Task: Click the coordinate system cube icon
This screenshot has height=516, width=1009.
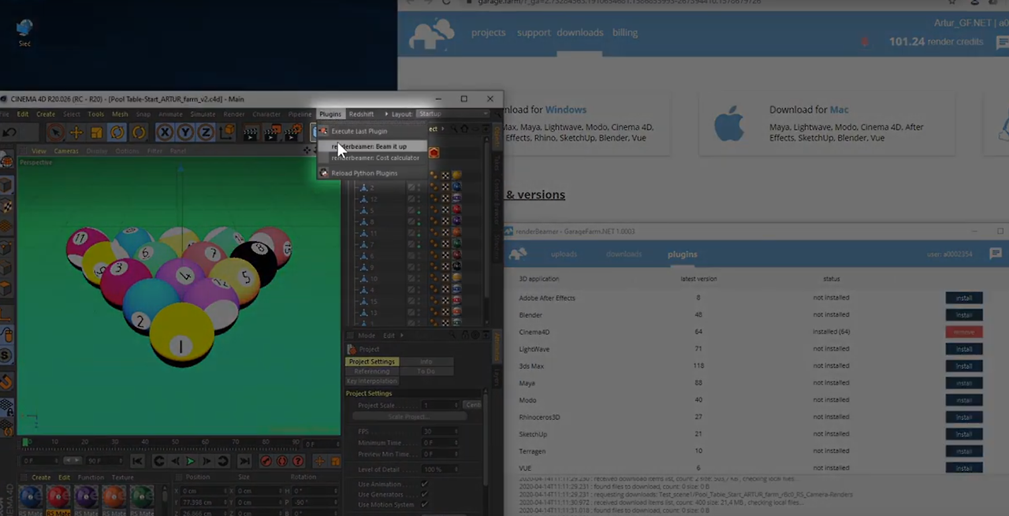Action: [x=226, y=132]
